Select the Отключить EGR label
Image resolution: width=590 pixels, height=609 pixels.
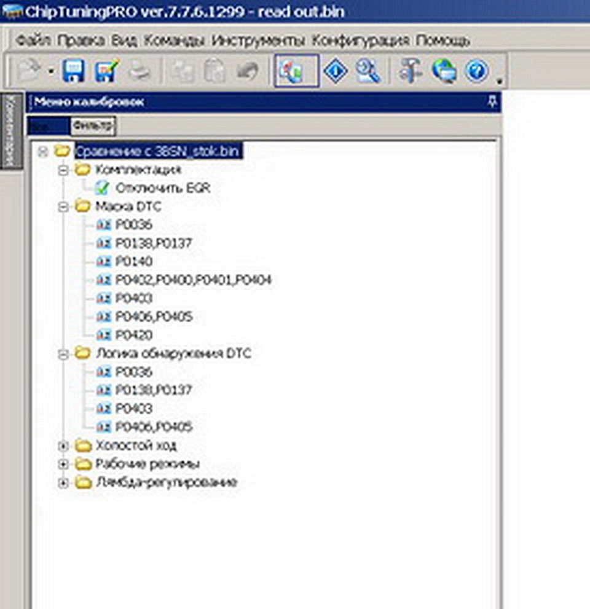coord(163,188)
